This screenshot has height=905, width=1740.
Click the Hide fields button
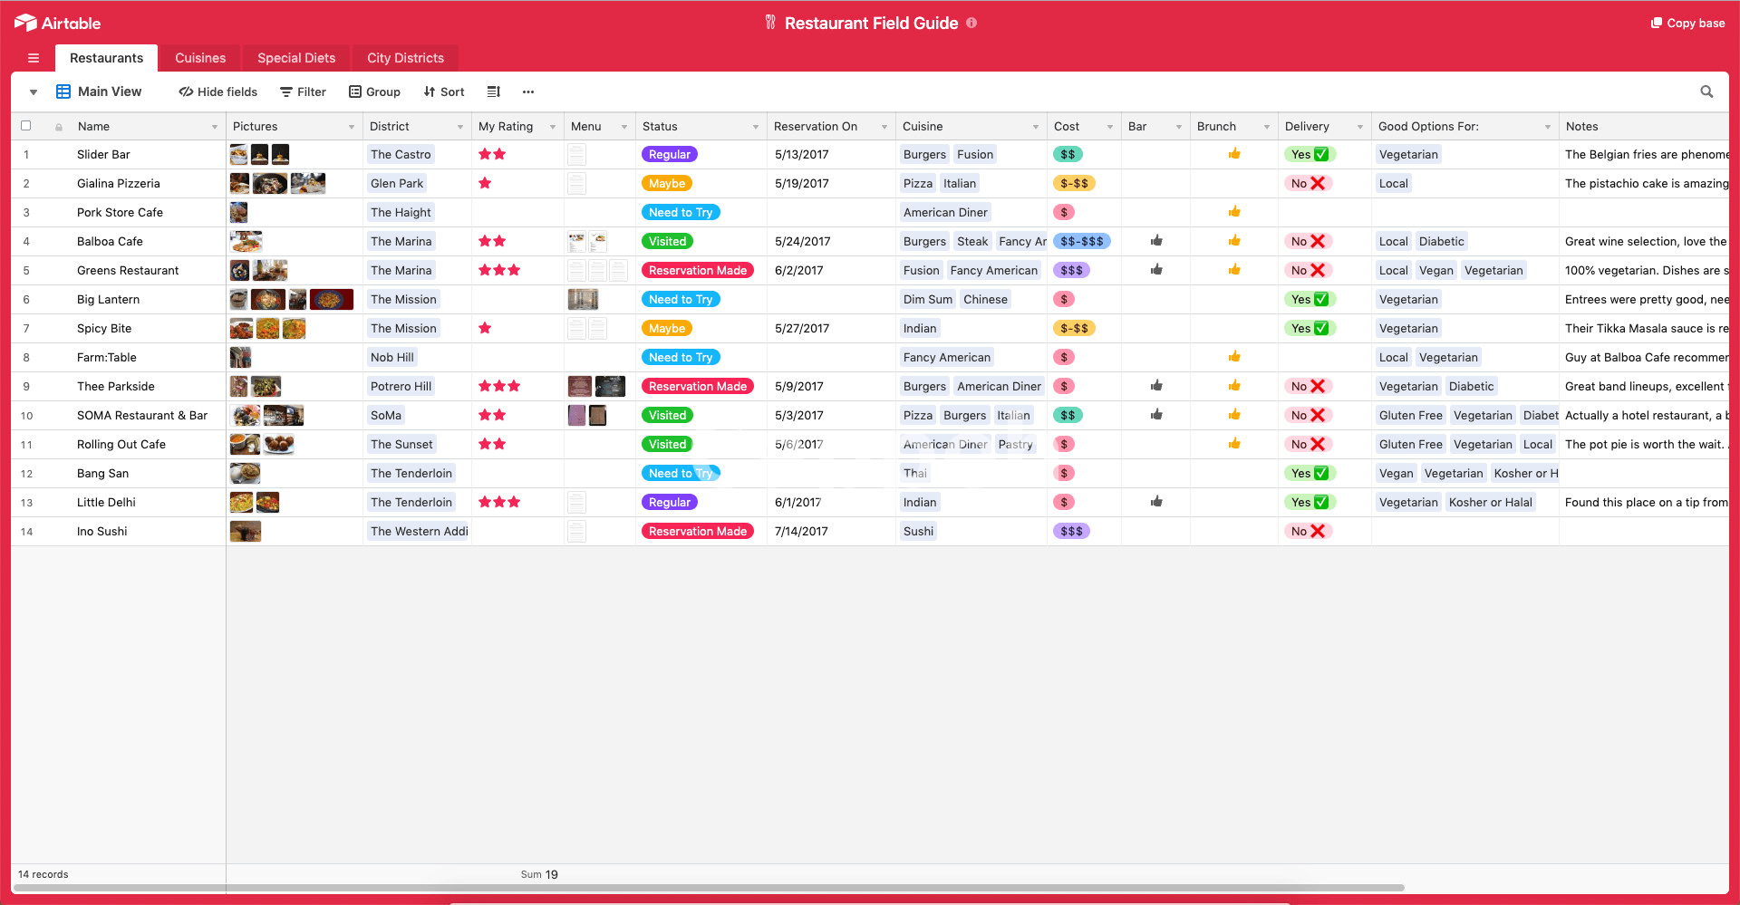[218, 91]
